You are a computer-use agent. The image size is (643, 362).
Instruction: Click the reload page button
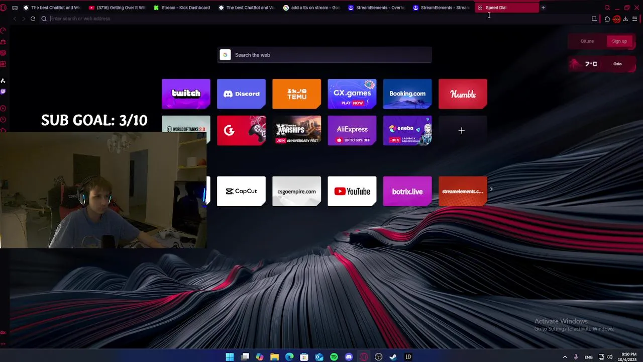click(x=33, y=19)
